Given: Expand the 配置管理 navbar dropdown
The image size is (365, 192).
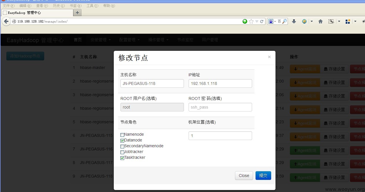Looking at the screenshot, I should (x=129, y=40).
